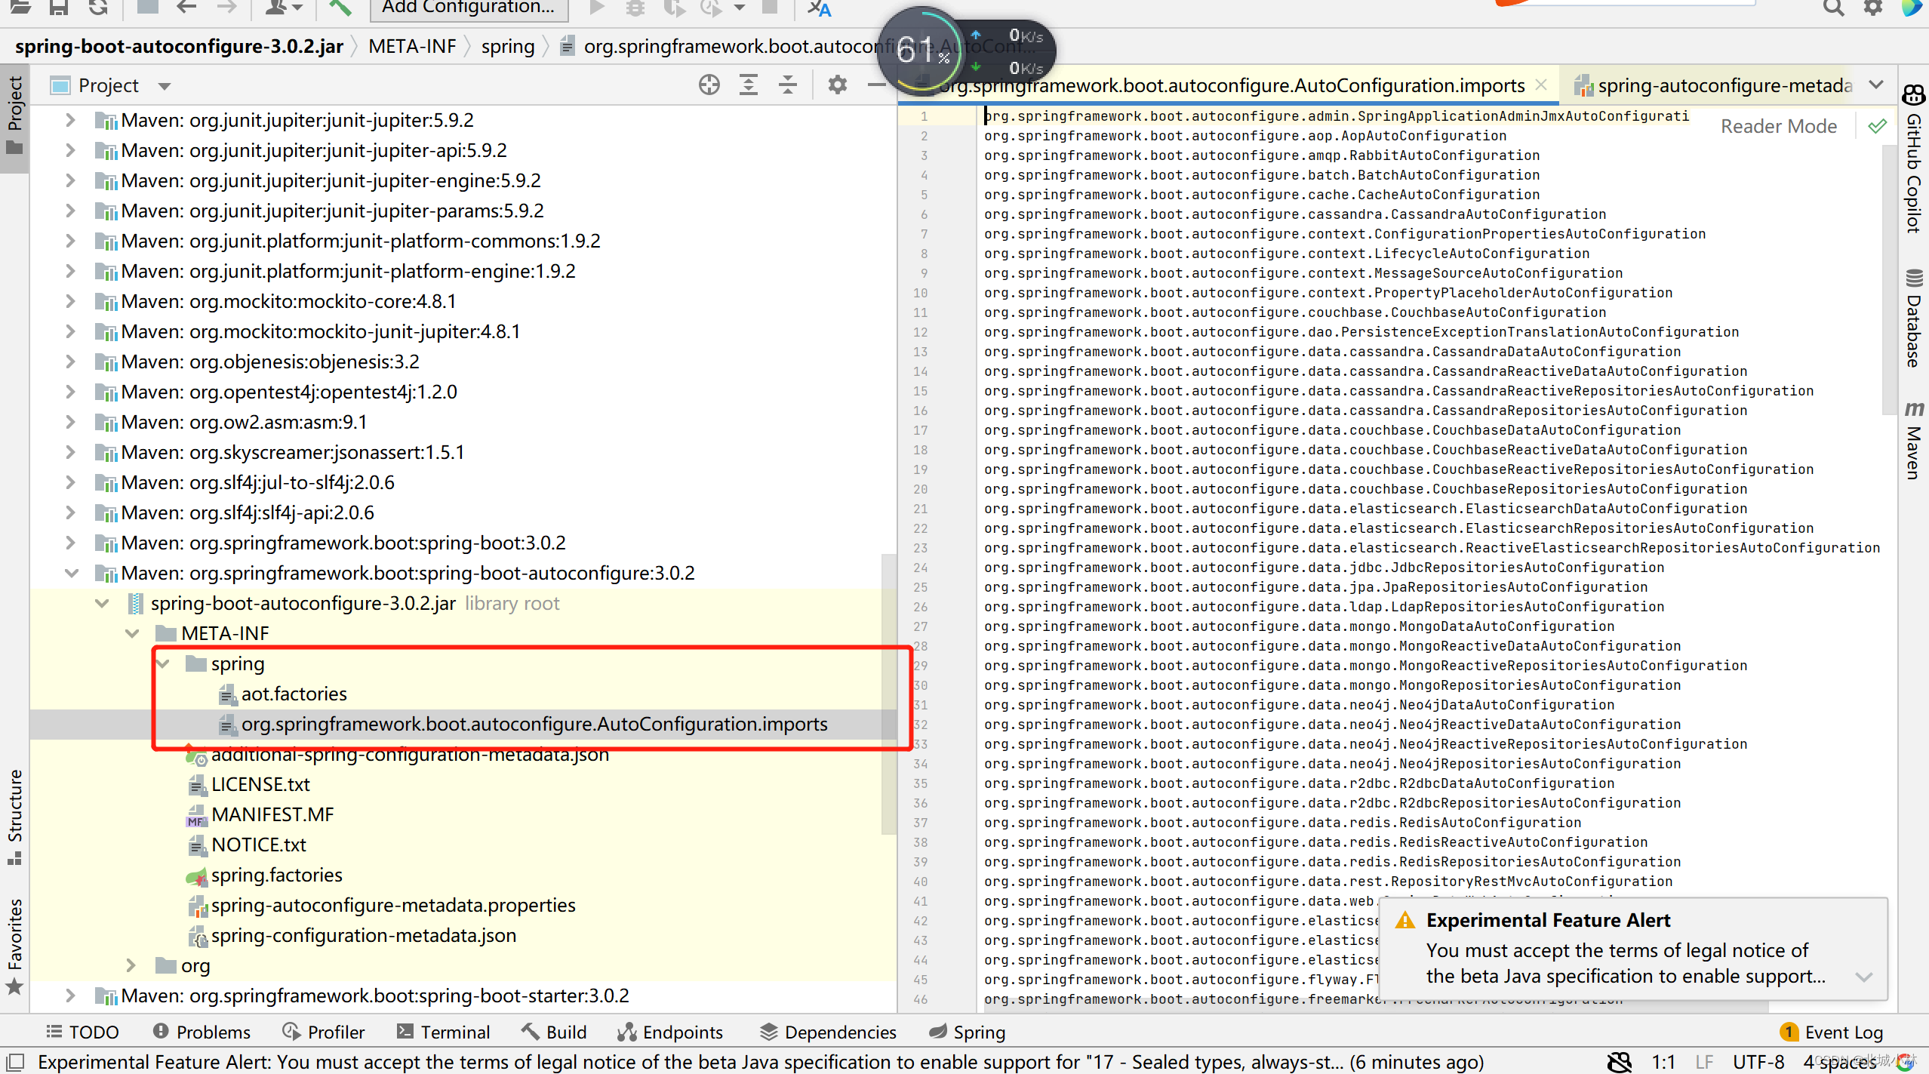Click the Build project hammer icon
The height and width of the screenshot is (1074, 1929).
pyautogui.click(x=340, y=8)
